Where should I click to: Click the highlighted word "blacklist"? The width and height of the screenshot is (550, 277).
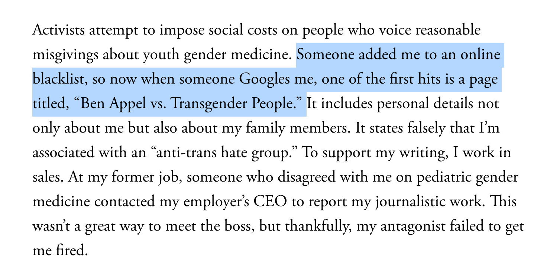(x=60, y=79)
